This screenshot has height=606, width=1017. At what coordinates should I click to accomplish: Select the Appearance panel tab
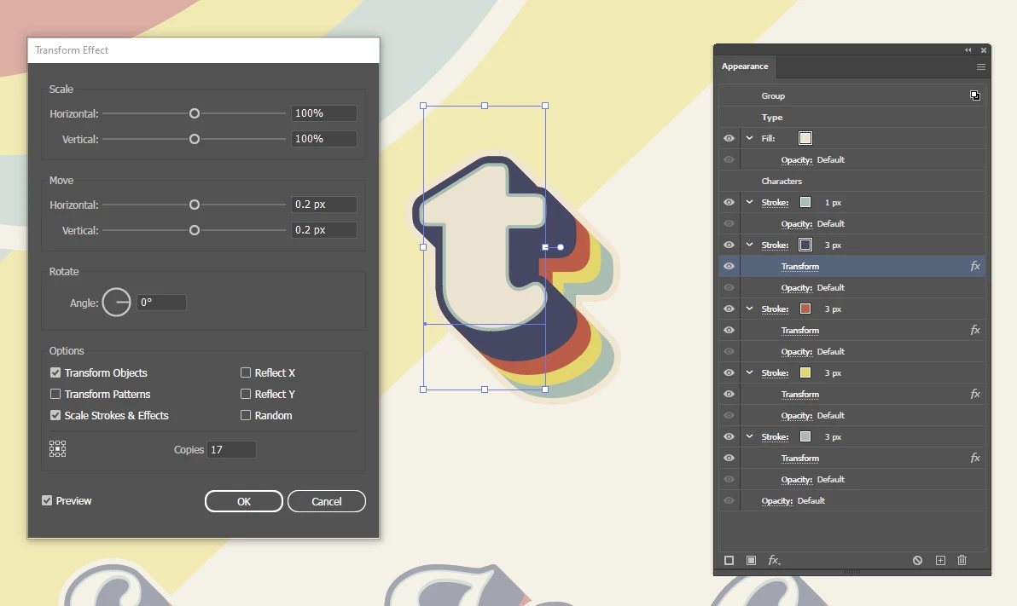[x=745, y=66]
